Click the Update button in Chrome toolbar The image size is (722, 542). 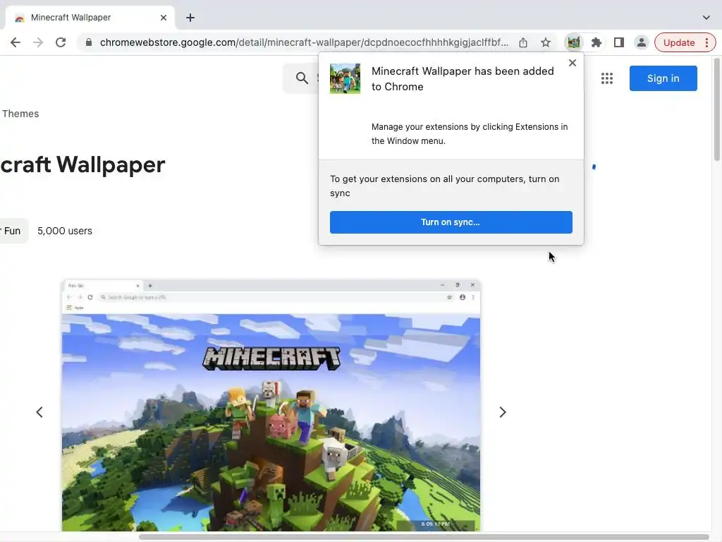tap(679, 42)
